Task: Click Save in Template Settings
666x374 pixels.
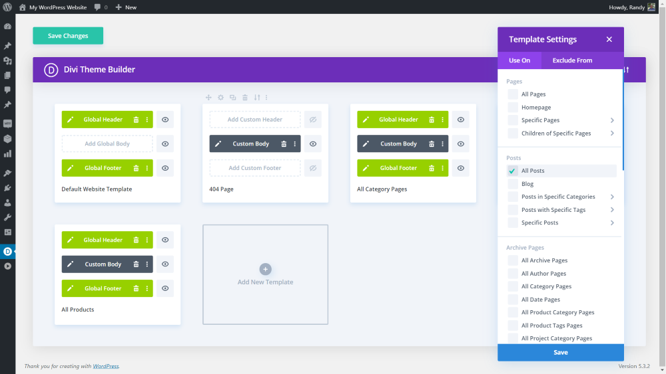Action: click(561, 352)
